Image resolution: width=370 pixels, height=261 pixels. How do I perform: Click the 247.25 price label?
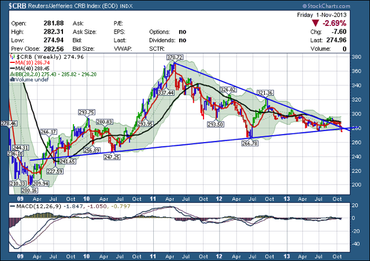pos(112,157)
